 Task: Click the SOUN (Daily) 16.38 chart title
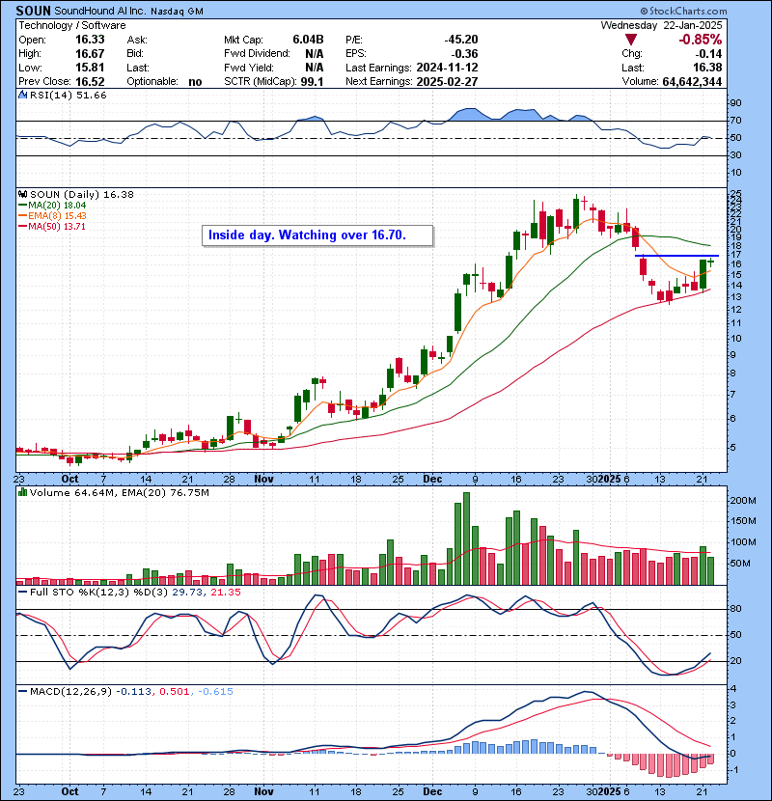[x=82, y=194]
